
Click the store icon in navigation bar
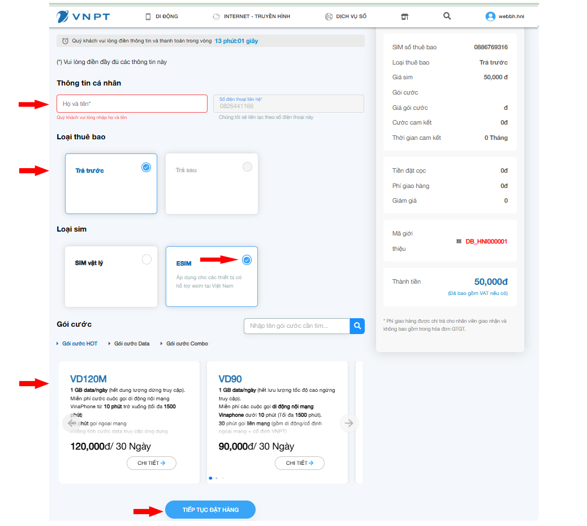(x=404, y=17)
